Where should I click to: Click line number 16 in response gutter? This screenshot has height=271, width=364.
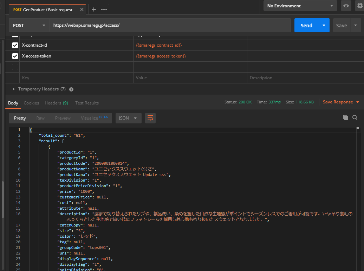pos(18,214)
